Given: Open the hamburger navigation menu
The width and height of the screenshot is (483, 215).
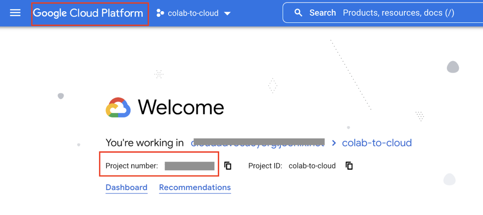Looking at the screenshot, I should pos(15,13).
